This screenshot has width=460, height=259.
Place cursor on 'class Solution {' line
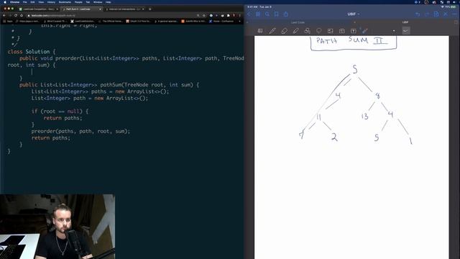pos(31,52)
